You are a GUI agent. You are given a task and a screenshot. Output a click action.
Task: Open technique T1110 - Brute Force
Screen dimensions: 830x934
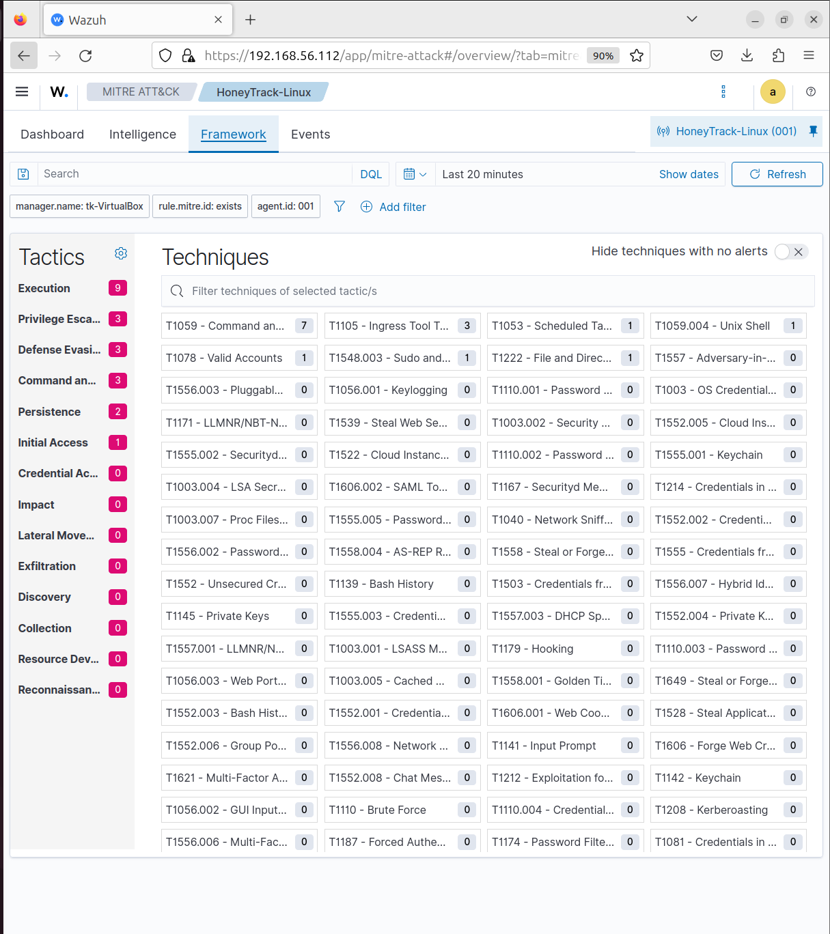click(402, 810)
